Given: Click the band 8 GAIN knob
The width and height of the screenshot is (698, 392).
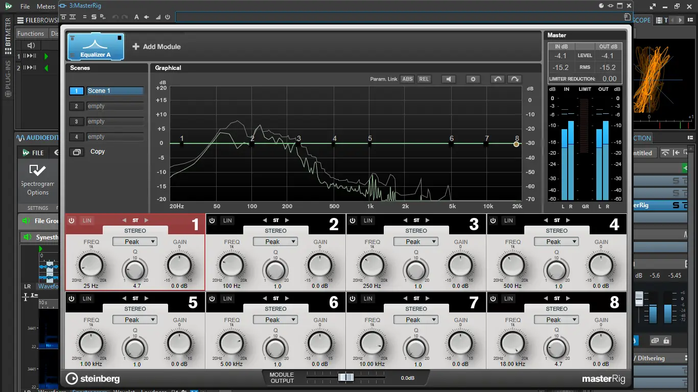Looking at the screenshot, I should point(601,343).
